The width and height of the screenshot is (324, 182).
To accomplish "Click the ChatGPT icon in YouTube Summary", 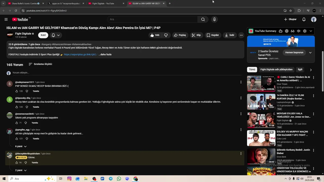I will pyautogui.click(x=287, y=31).
